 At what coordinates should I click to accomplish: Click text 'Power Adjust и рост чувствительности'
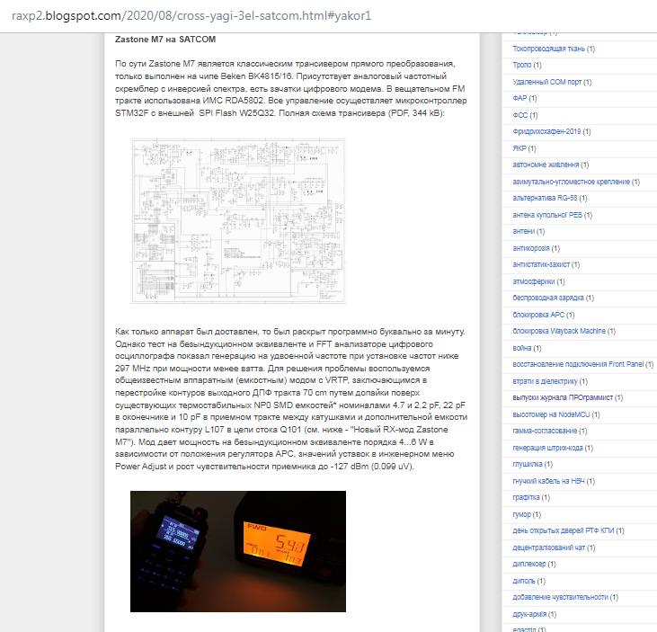pyautogui.click(x=192, y=466)
